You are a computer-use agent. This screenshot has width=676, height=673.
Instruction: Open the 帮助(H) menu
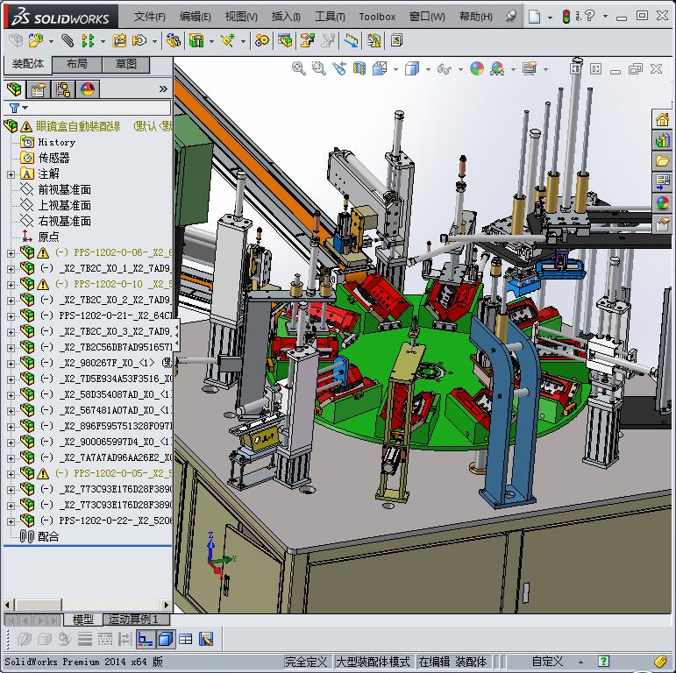coord(475,17)
